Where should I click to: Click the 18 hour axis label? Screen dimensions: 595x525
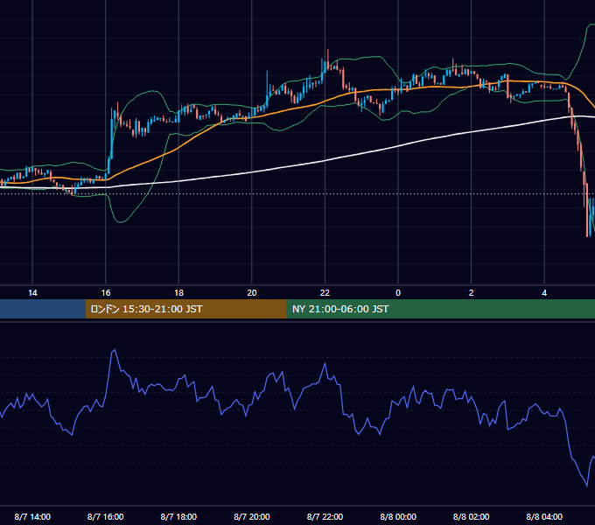click(x=178, y=293)
